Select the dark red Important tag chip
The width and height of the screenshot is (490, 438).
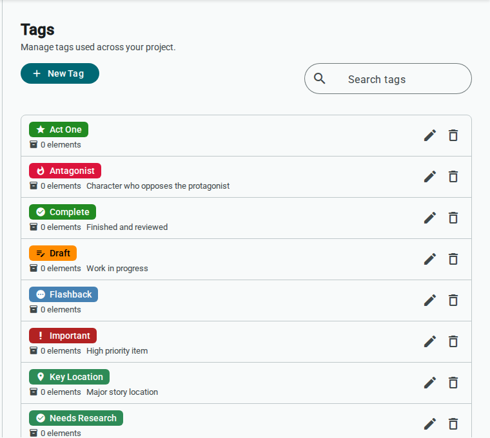63,336
